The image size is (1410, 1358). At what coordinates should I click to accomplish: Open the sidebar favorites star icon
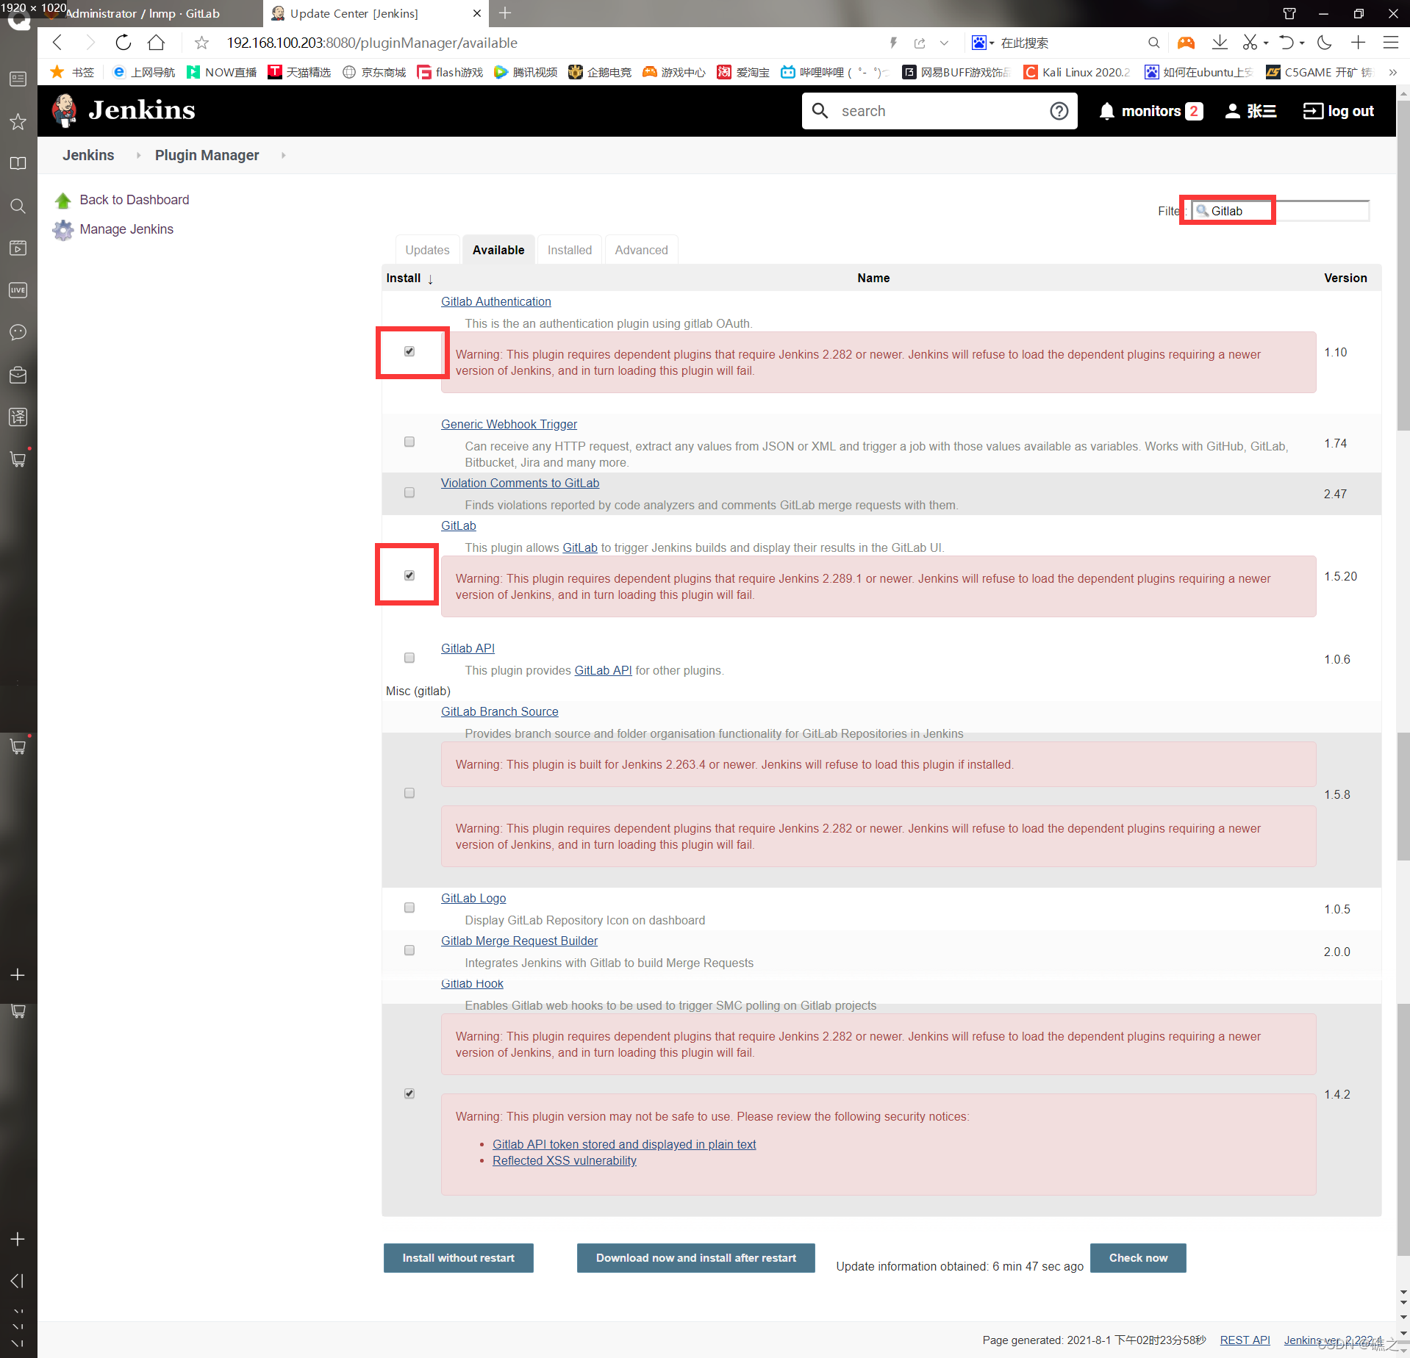click(x=18, y=121)
